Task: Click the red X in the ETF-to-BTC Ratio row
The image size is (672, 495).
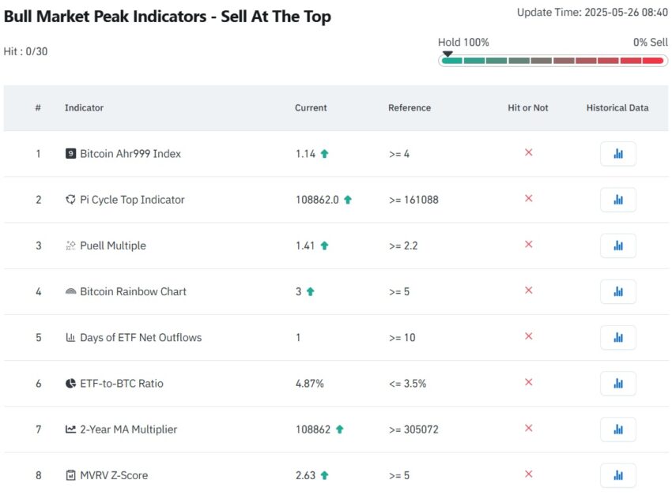Action: click(528, 382)
